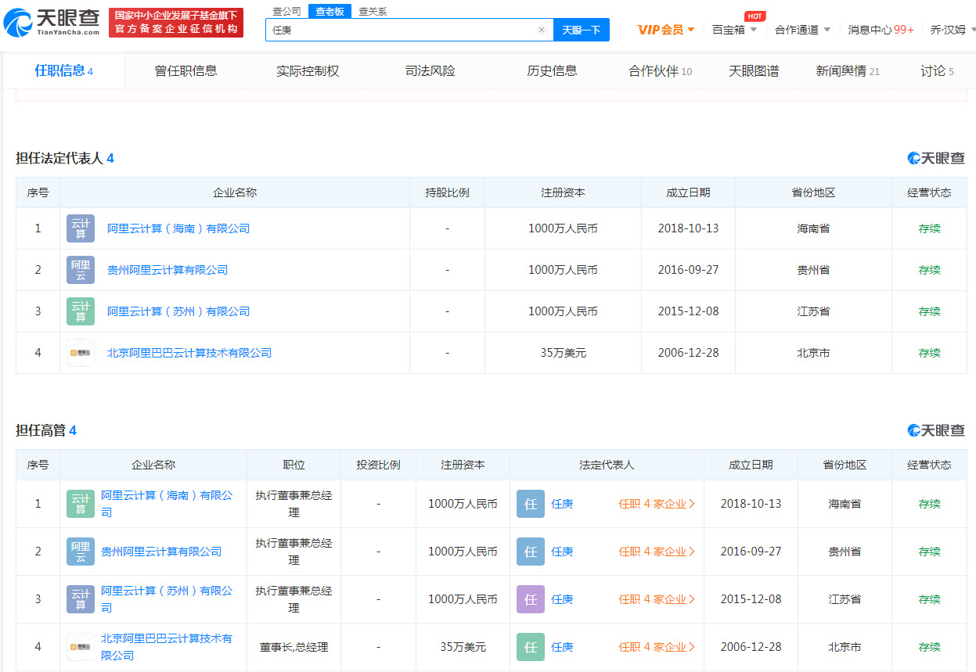
Task: Open 阿里云计算（海南）有限公司 link in legal representative table
Action: point(178,228)
